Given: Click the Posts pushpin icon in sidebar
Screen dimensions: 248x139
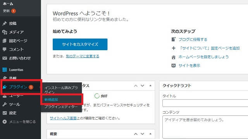Looking at the screenshot, I should (5, 24).
